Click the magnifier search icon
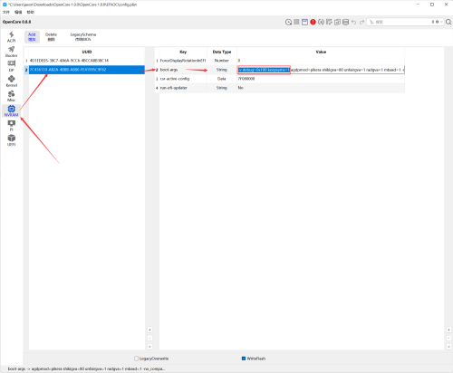 (x=448, y=22)
